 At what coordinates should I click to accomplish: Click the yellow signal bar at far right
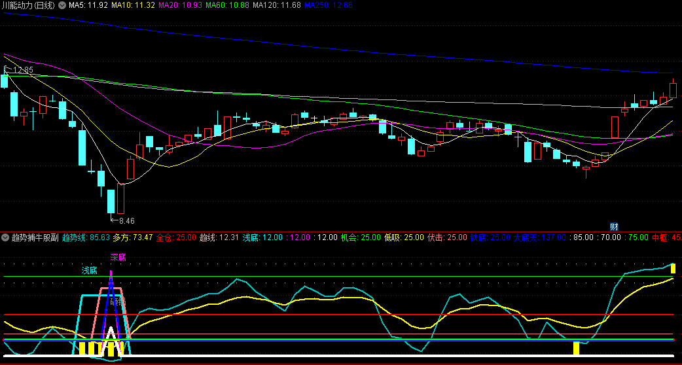(x=673, y=268)
